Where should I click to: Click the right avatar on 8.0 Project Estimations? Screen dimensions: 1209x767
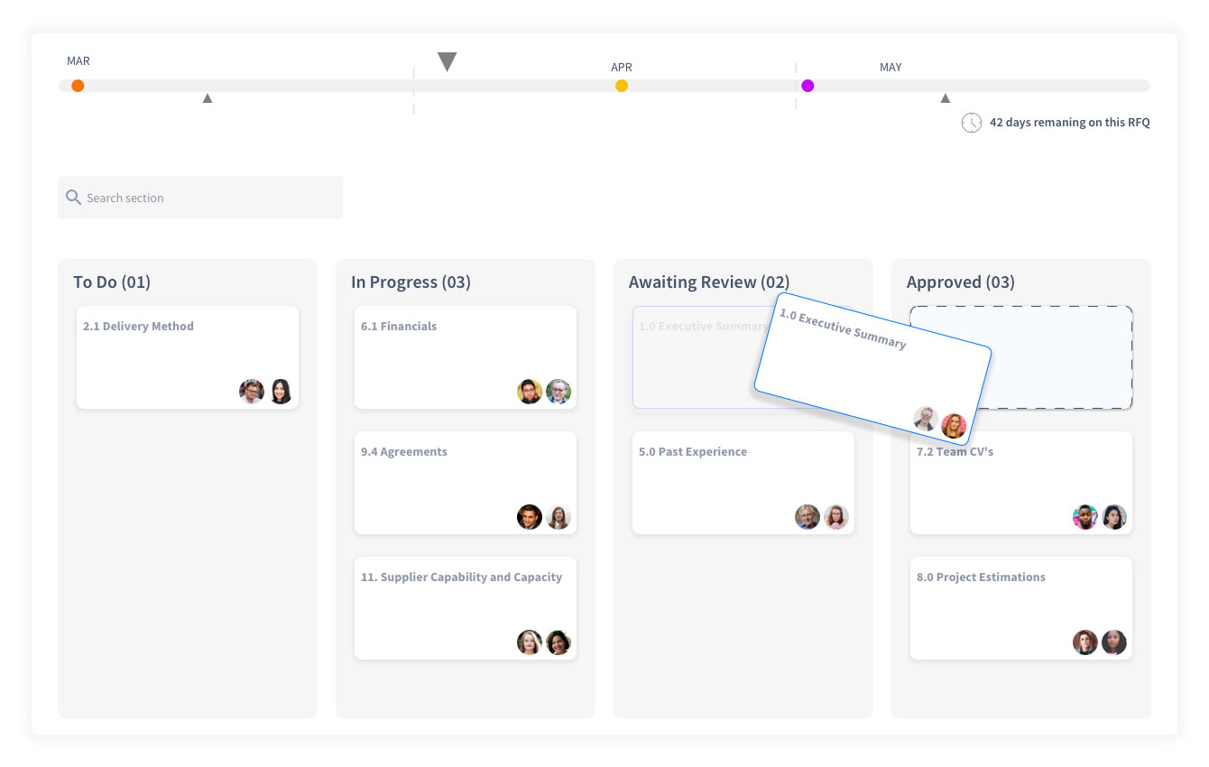pyautogui.click(x=1114, y=642)
